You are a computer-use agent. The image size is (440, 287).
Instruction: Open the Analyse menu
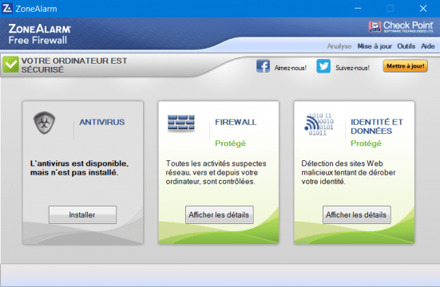(x=339, y=46)
